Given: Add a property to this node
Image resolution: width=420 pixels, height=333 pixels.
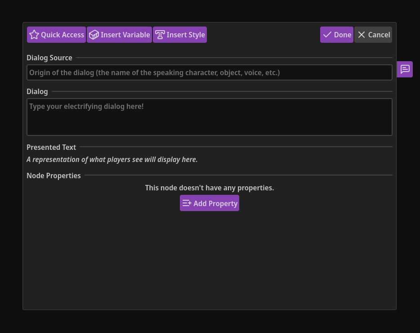Looking at the screenshot, I should point(210,203).
